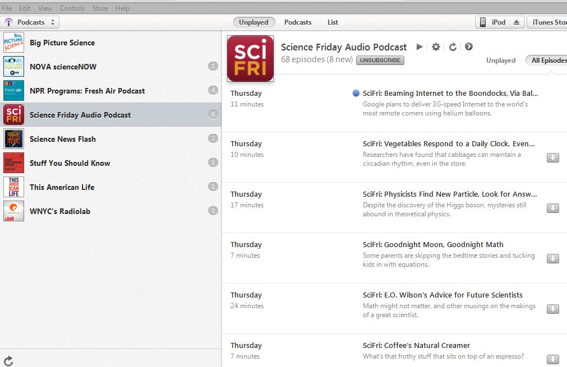Select NOVA scienceNOW podcast

110,67
